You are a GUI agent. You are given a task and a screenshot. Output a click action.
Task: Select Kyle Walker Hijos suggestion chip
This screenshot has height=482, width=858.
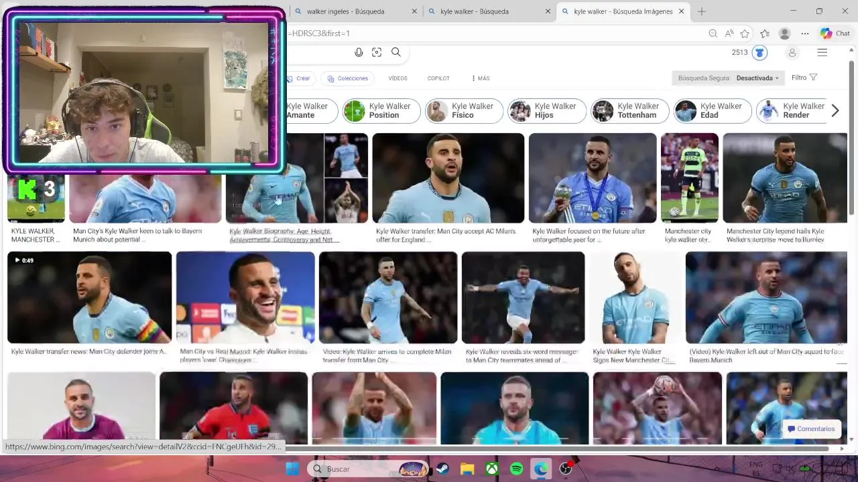tap(547, 110)
